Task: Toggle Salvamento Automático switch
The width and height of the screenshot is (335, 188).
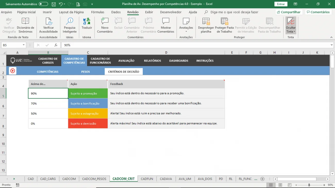Action: tap(43, 4)
